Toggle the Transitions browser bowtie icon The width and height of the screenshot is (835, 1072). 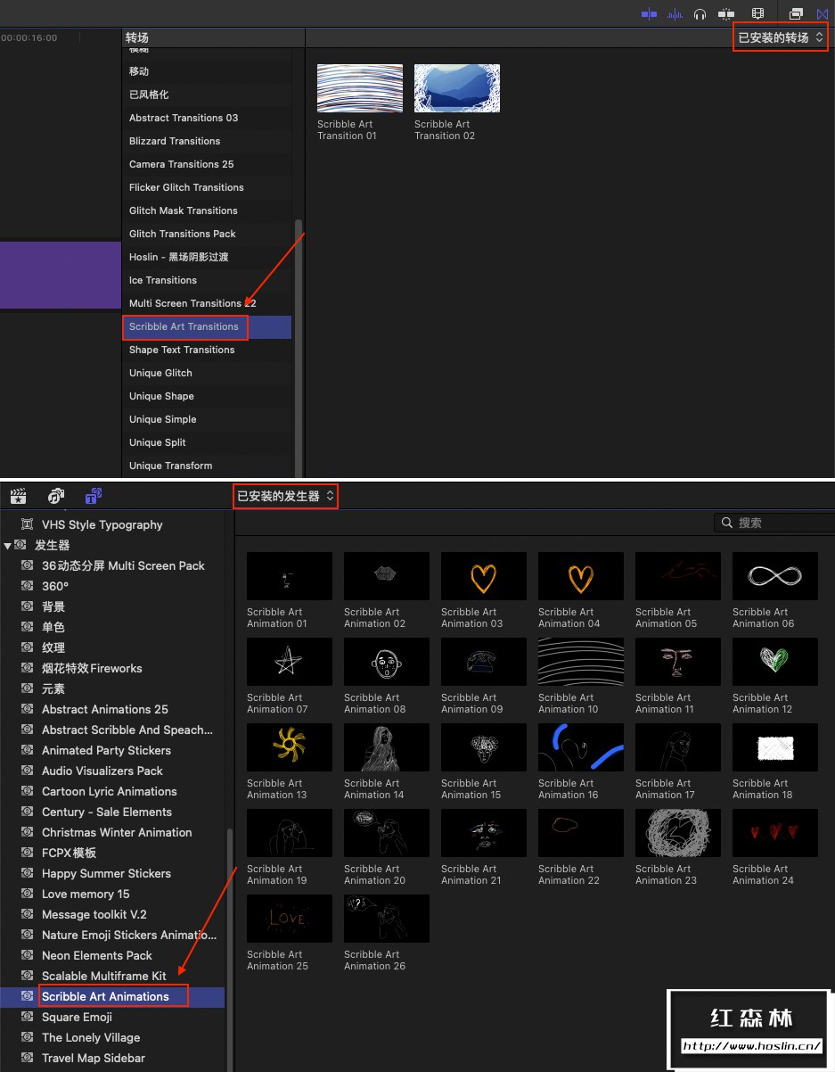coord(823,13)
